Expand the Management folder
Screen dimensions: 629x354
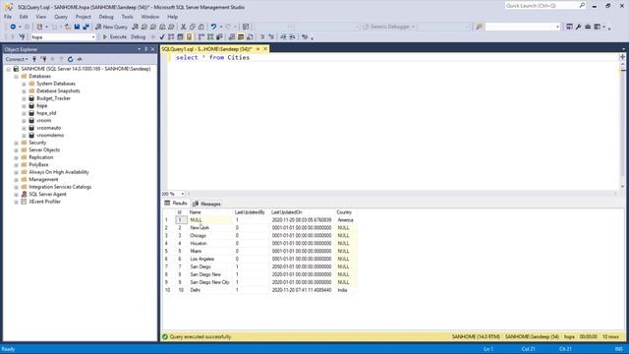coord(16,180)
